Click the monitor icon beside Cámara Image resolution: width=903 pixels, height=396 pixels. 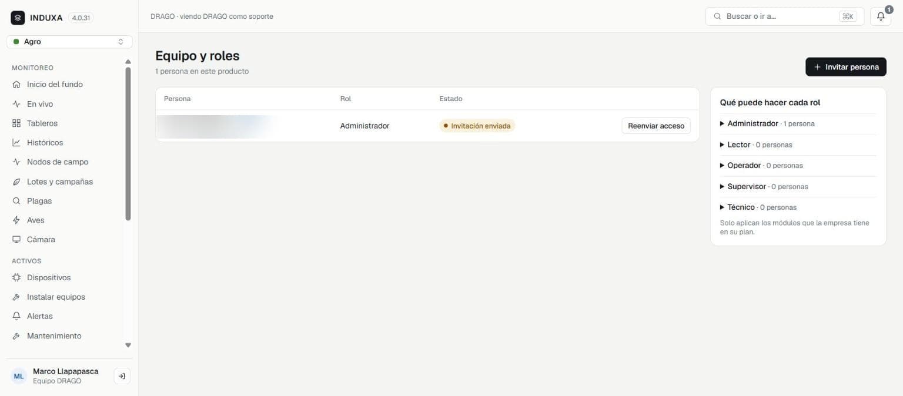pyautogui.click(x=16, y=240)
